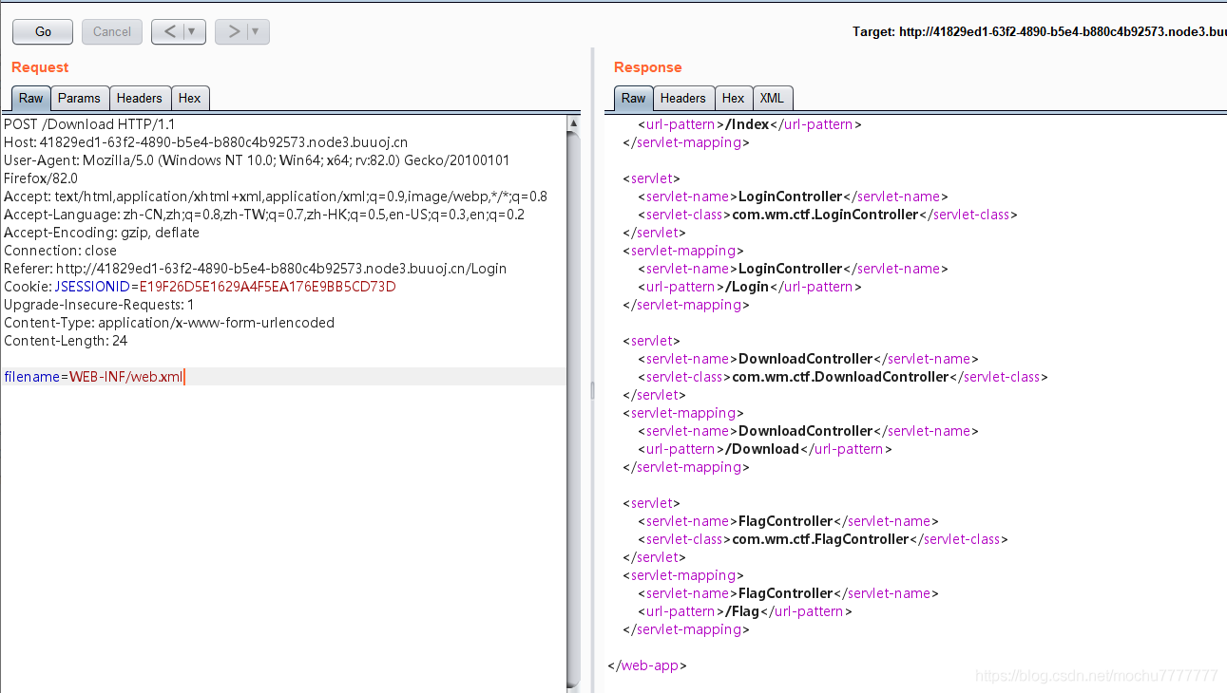Switch to the Request Hex tab
The image size is (1227, 693).
click(x=190, y=98)
